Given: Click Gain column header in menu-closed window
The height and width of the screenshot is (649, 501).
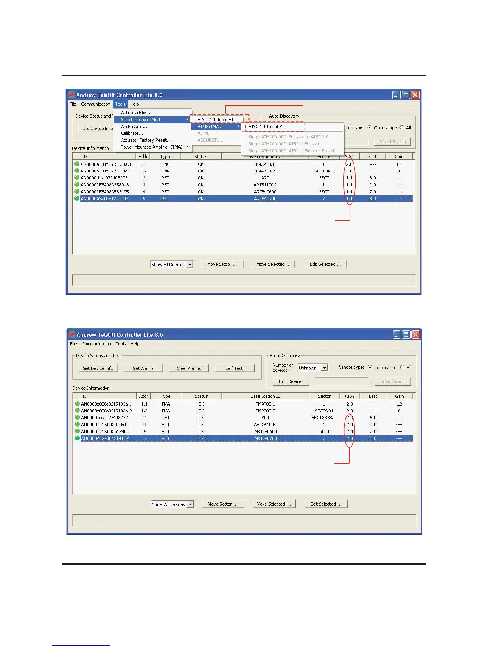Looking at the screenshot, I should coord(399,396).
